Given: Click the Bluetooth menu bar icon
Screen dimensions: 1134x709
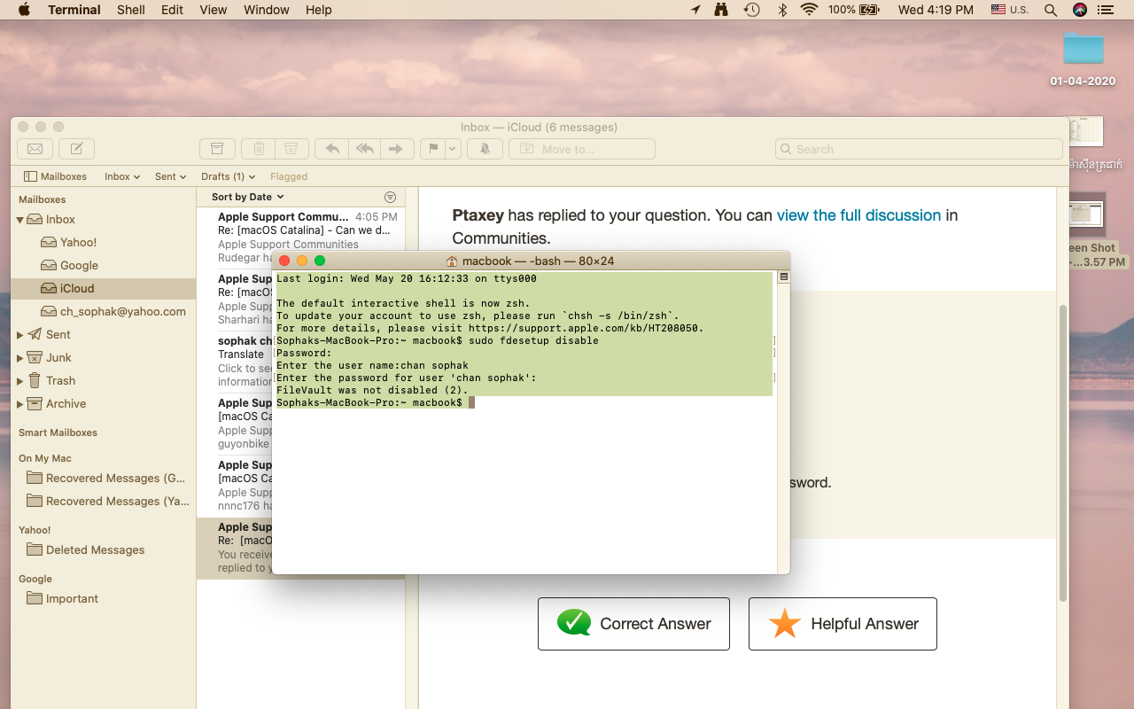Looking at the screenshot, I should tap(782, 10).
